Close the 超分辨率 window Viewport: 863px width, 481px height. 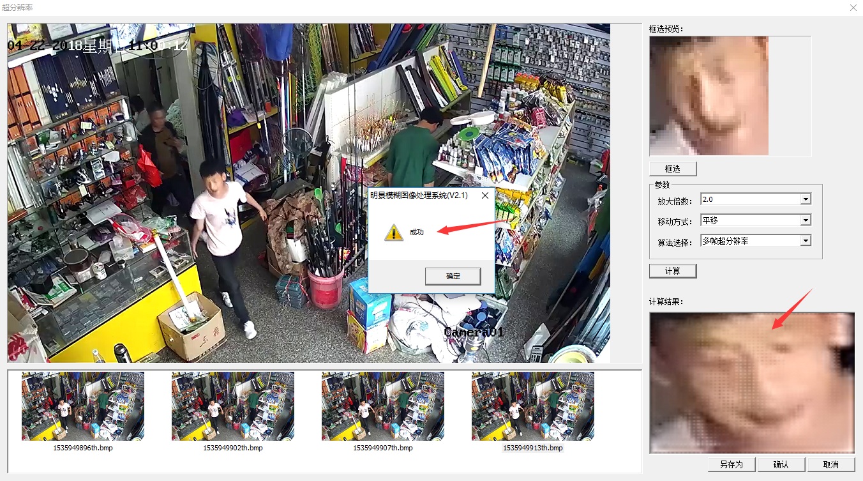tap(853, 8)
